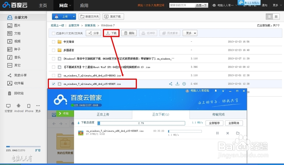The height and width of the screenshot is (165, 284).
Task: Open more-options arrow on x86 iso row
Action: [184, 84]
